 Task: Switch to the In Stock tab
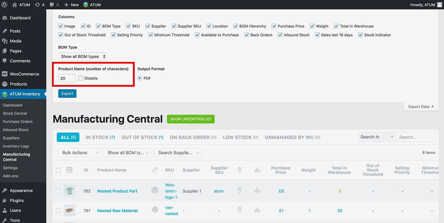(x=100, y=137)
